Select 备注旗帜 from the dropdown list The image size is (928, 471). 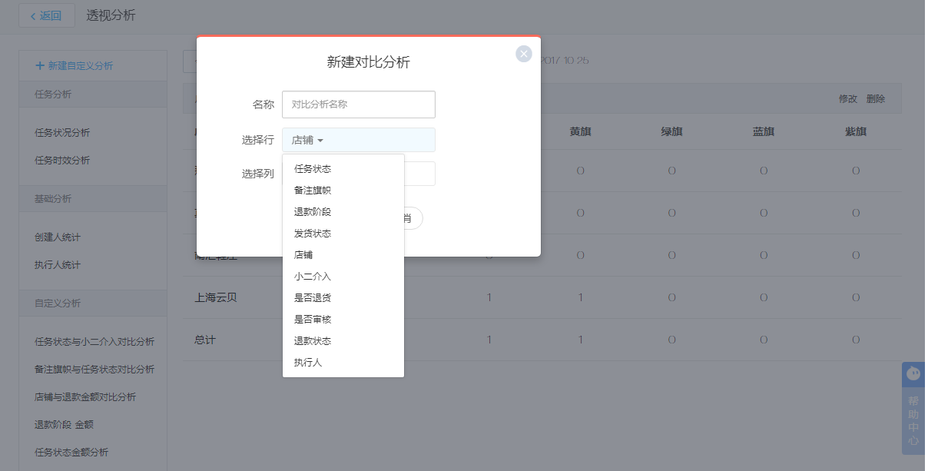313,191
